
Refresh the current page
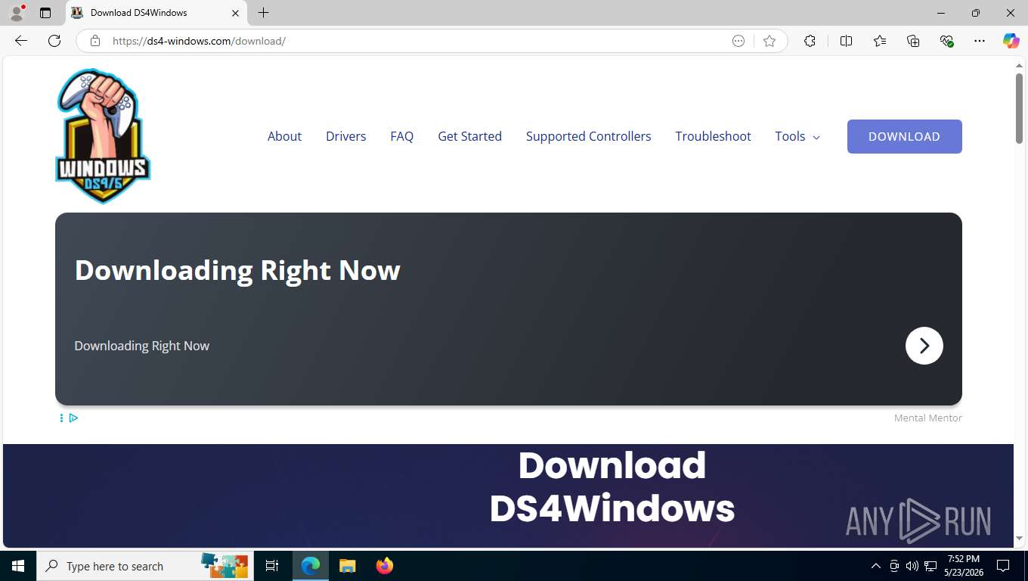[54, 41]
